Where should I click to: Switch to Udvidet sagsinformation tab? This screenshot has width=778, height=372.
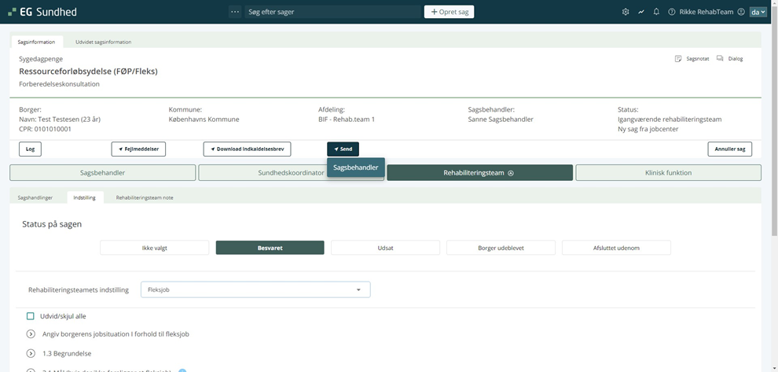pyautogui.click(x=104, y=42)
